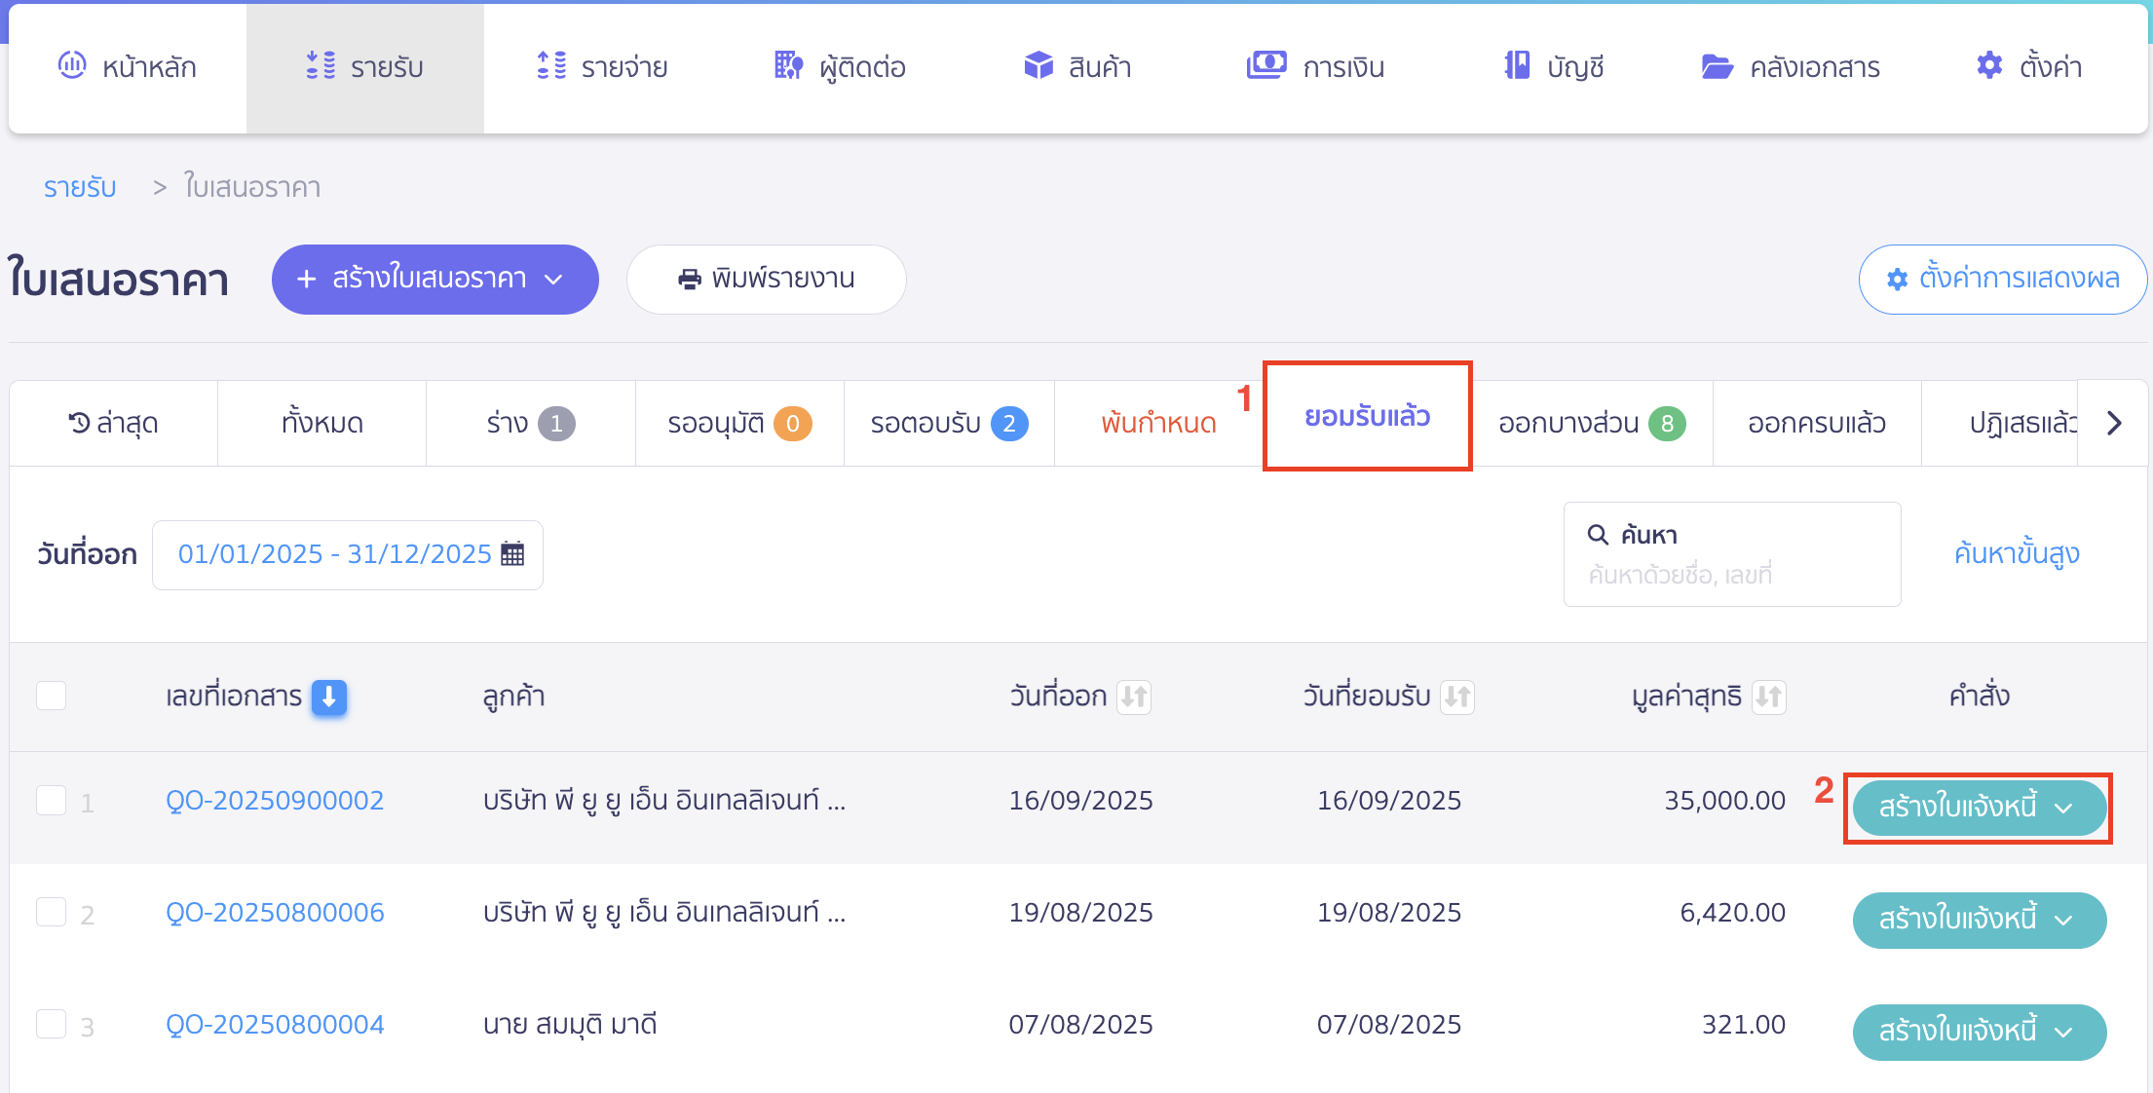Sort by มูลค่าสุทธิ column arrows
The height and width of the screenshot is (1093, 2153).
click(1769, 697)
